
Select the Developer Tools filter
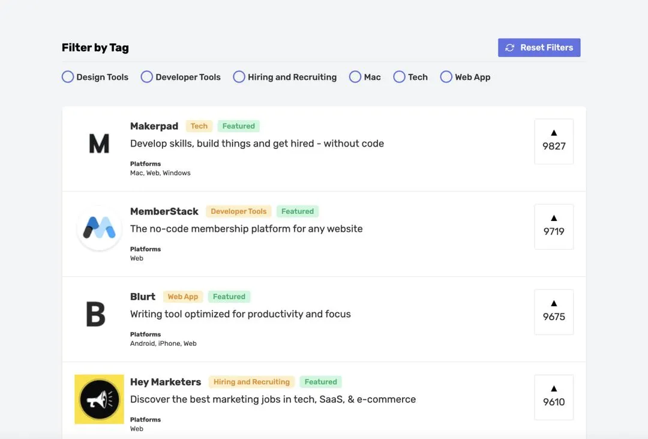(x=146, y=77)
